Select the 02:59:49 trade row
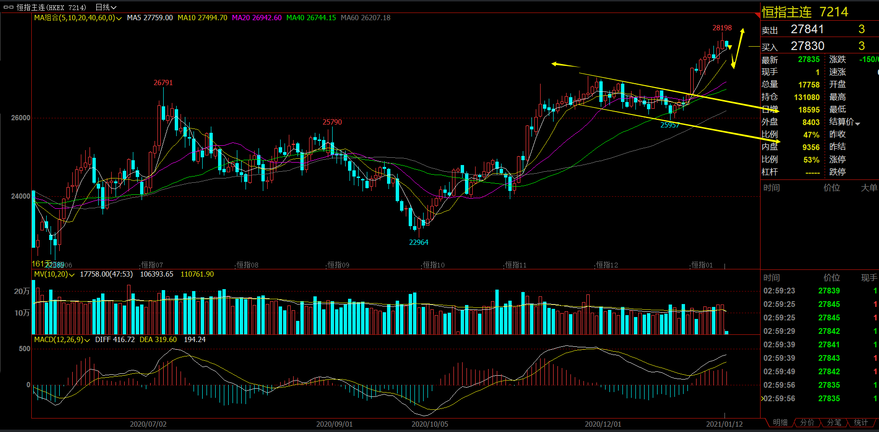This screenshot has width=879, height=432. [x=820, y=372]
